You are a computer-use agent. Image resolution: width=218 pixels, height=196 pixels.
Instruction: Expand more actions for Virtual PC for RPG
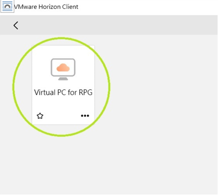pyautogui.click(x=85, y=116)
